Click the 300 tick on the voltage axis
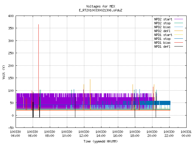 pos(11,41)
